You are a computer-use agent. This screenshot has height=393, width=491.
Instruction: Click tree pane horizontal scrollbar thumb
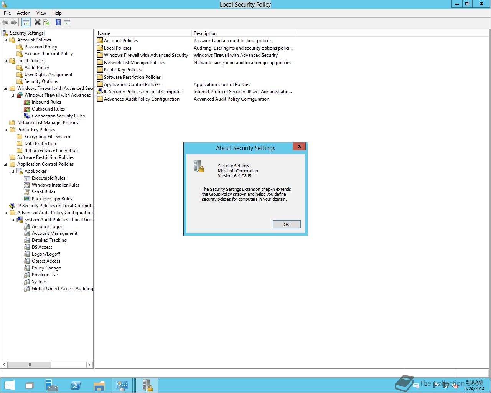(29, 365)
